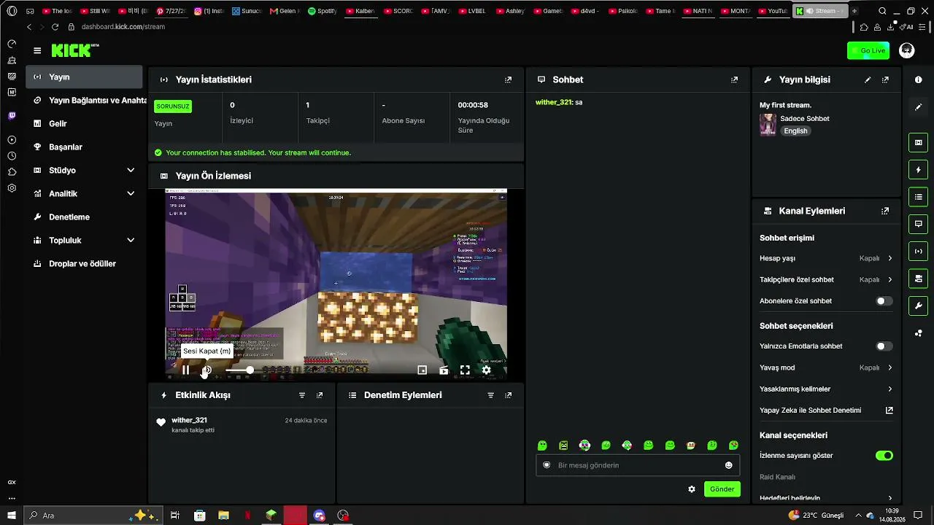Image resolution: width=934 pixels, height=525 pixels.
Task: Go to Gelir in the sidebar
Action: pos(84,123)
